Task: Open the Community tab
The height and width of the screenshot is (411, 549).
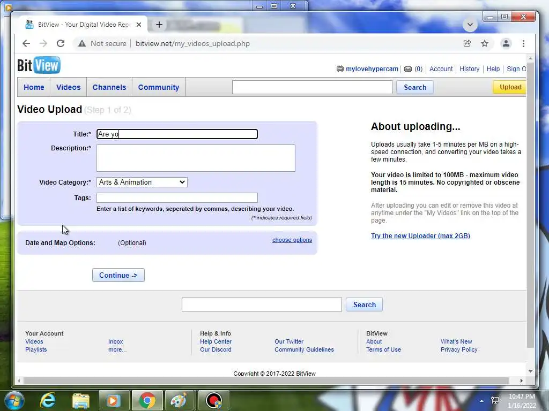Action: tap(159, 87)
